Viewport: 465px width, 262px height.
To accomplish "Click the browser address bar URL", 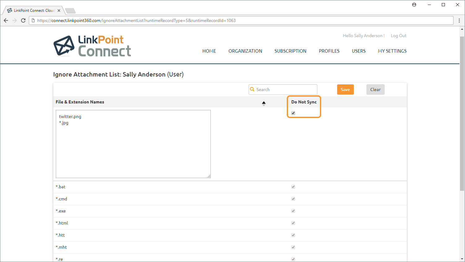I will [x=136, y=20].
